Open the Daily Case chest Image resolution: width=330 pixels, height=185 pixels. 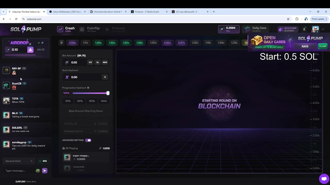tap(255, 29)
